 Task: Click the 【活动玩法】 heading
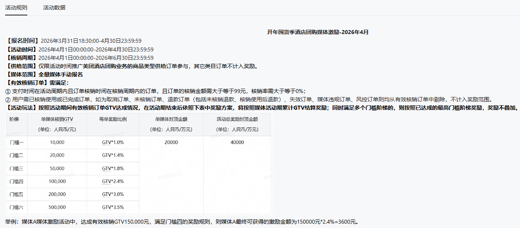pos(23,108)
